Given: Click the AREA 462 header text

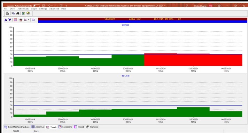Looking at the screenshot, I should [135, 19].
